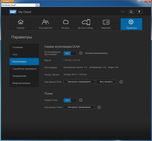Open Пользователи users icon
Viewport: 152px width, 141px height.
[45, 22]
